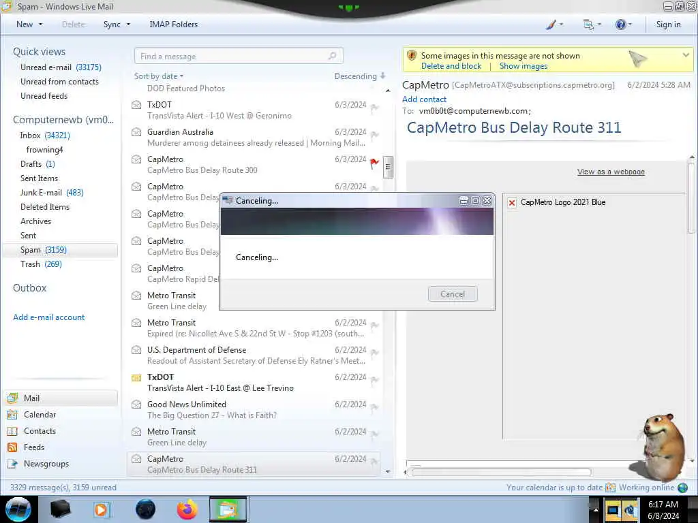Select the calendar status icon in the status bar
This screenshot has height=523, width=698.
pos(611,488)
